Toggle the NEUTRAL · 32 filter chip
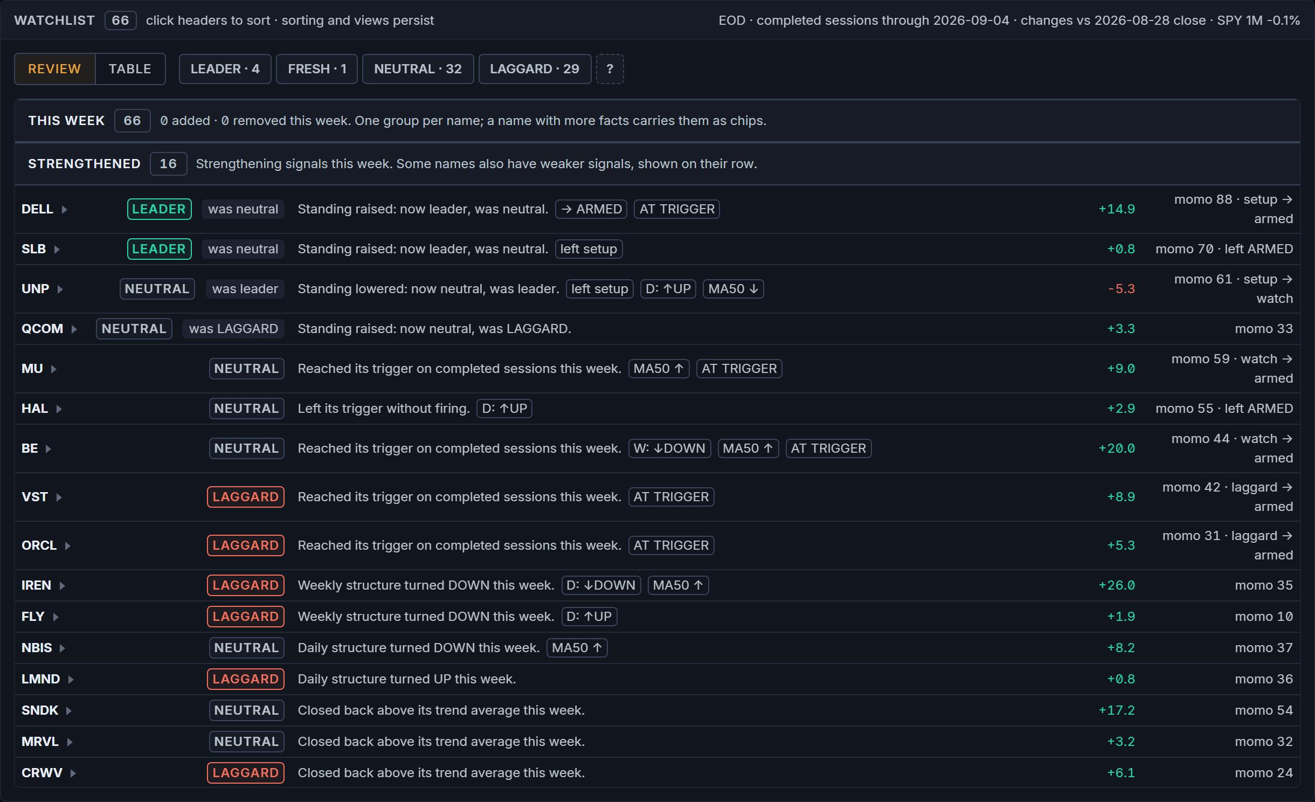This screenshot has height=802, width=1315. click(418, 69)
